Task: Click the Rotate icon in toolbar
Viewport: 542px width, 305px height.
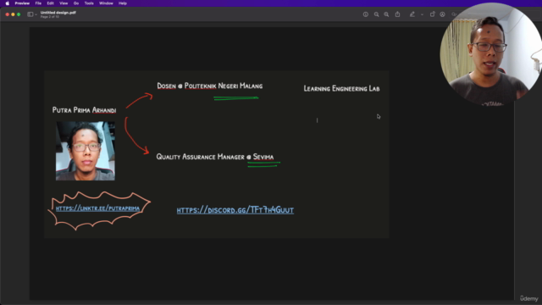Action: 432,14
